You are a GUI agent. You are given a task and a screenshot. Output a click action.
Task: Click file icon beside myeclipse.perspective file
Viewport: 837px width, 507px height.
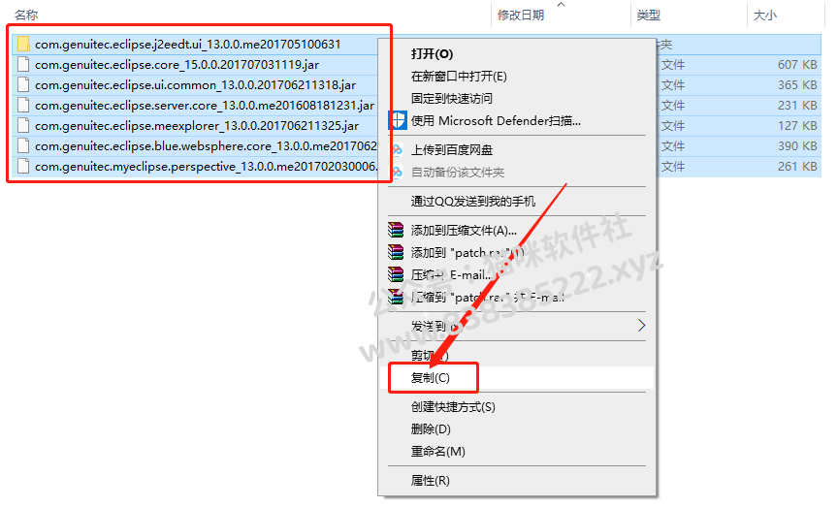[23, 167]
